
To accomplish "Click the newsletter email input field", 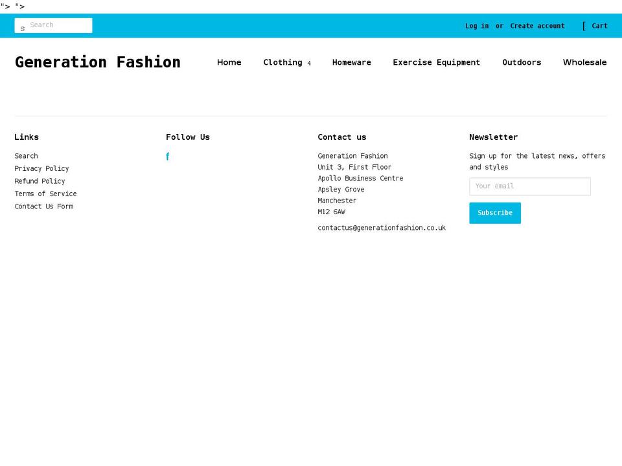I will 529,186.
